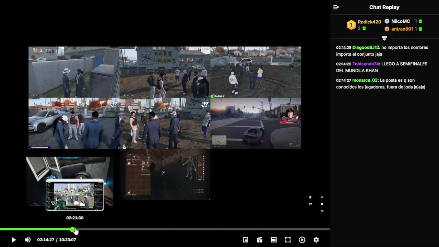Viewport: 439px width, 247px height.
Task: Open NiicoMC's gifter profile
Action: coord(401,21)
